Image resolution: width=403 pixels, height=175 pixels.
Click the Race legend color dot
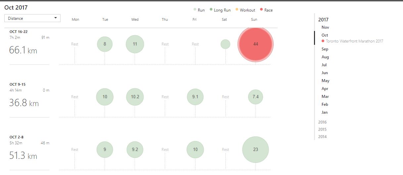coord(261,10)
